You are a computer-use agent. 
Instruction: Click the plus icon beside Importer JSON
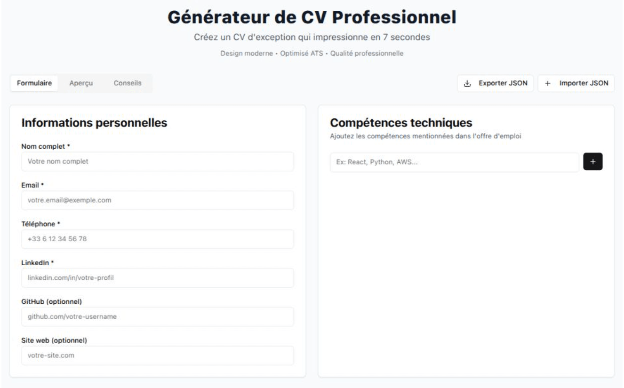pyautogui.click(x=547, y=84)
